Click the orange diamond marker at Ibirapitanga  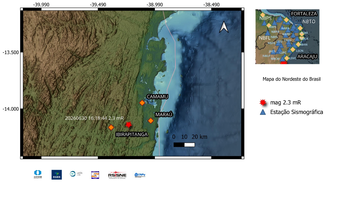111,127
